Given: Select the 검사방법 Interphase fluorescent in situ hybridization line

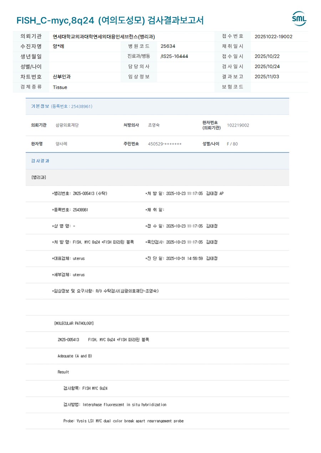Looking at the screenshot, I should tap(115, 405).
